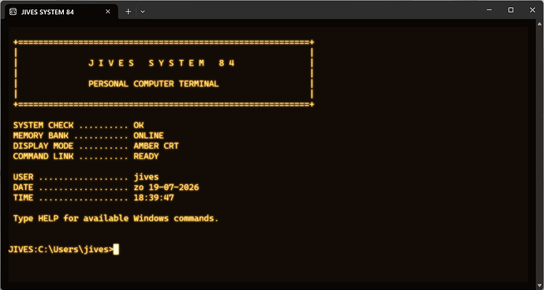The image size is (544, 290).
Task: Expand the new tab profile dropdown arrow
Action: 143,12
